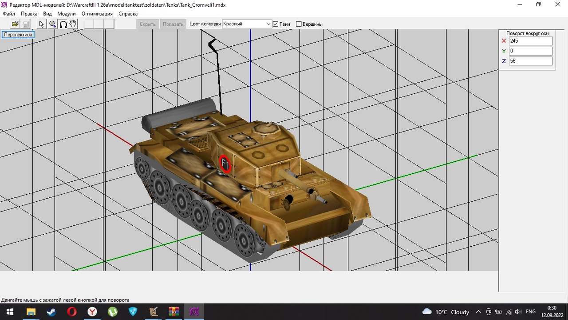
Task: Open the Правка menu
Action: click(29, 14)
